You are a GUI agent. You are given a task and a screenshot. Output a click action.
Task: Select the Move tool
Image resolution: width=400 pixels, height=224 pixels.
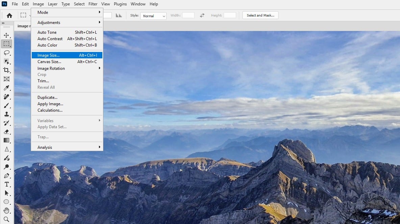click(x=6, y=35)
